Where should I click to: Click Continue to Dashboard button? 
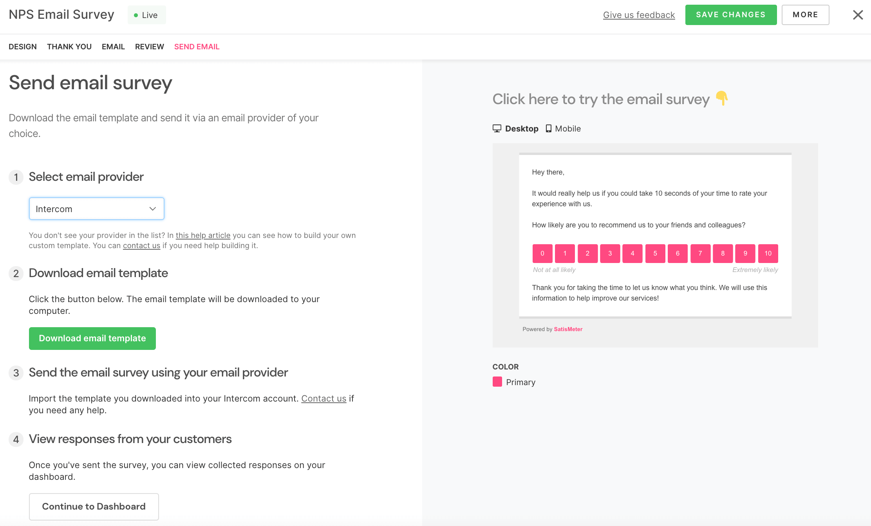tap(93, 506)
